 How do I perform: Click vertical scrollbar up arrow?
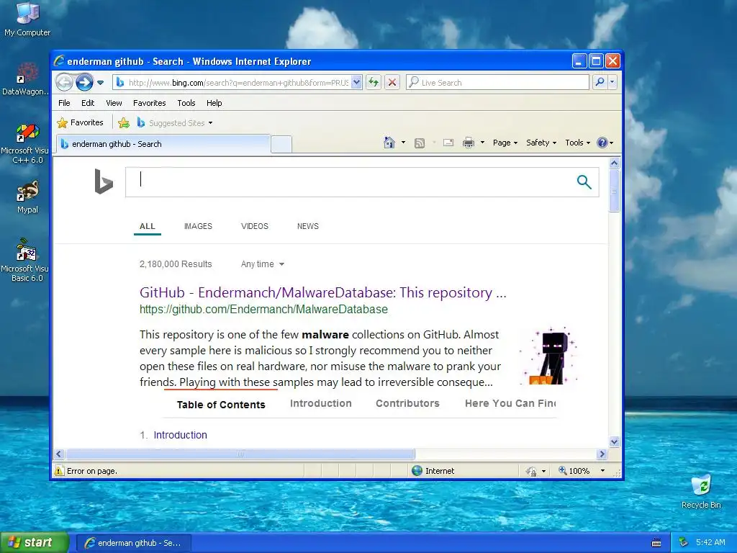614,163
